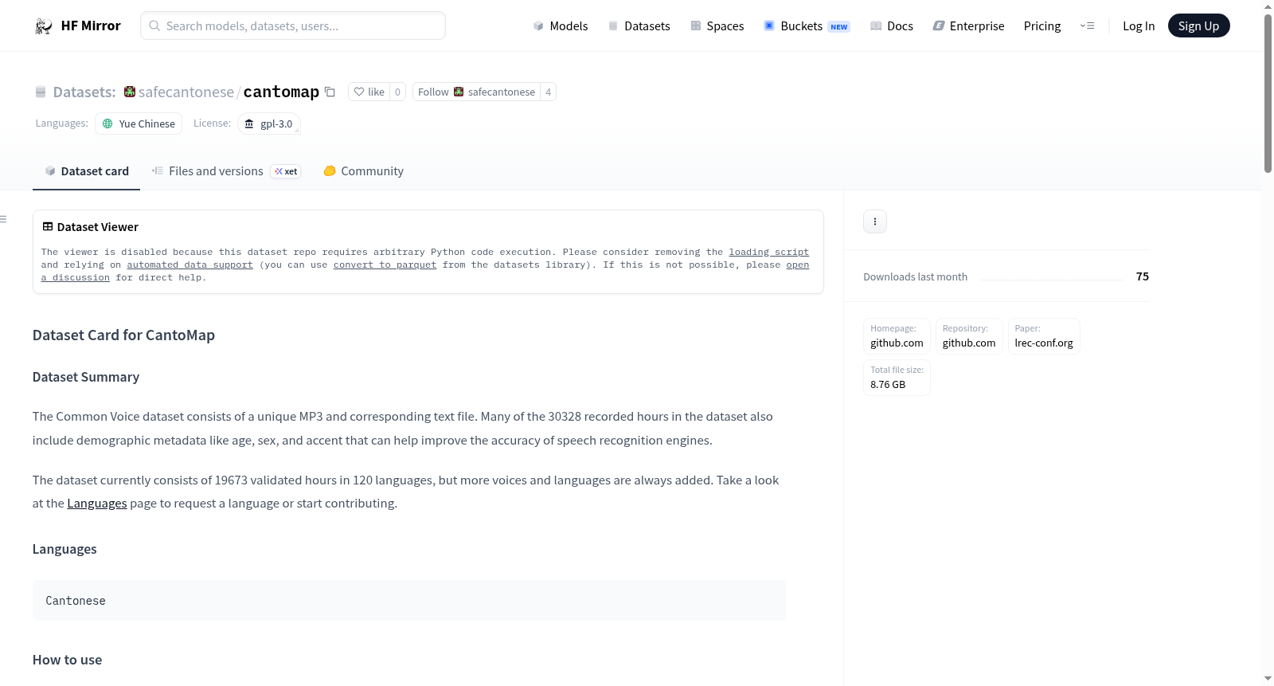Open the Languages page link
Viewport: 1274px width, 686px height.
tap(97, 504)
